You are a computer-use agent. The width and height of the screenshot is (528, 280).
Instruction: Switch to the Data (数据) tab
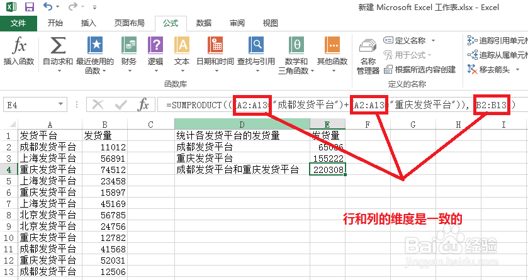204,23
